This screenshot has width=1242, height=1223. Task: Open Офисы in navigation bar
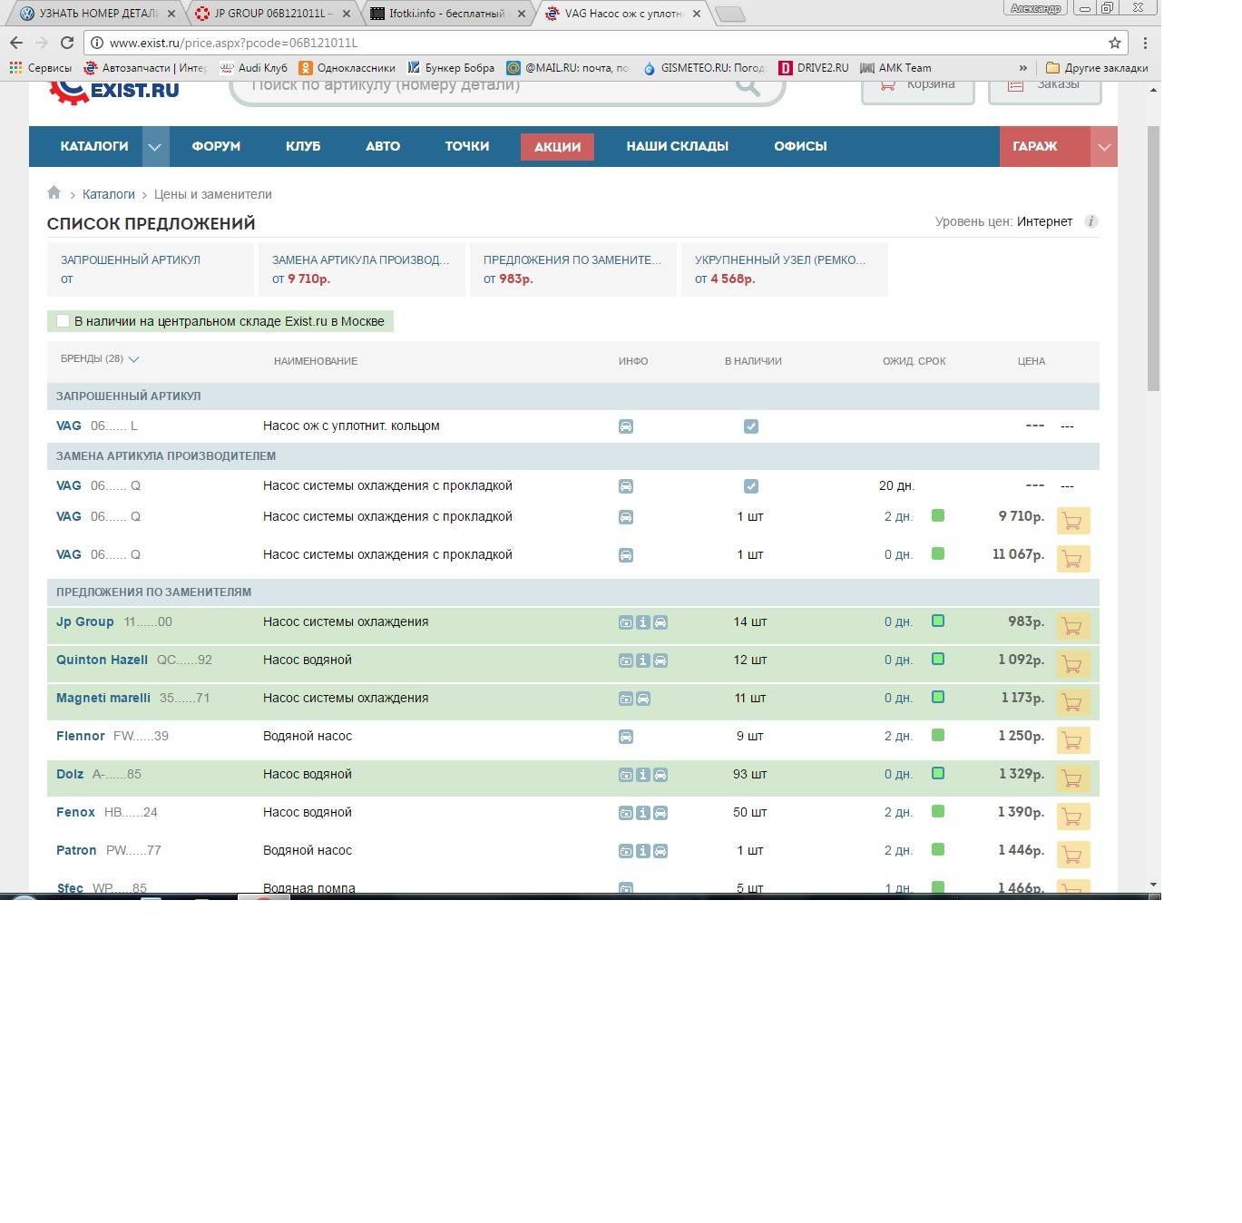800,146
